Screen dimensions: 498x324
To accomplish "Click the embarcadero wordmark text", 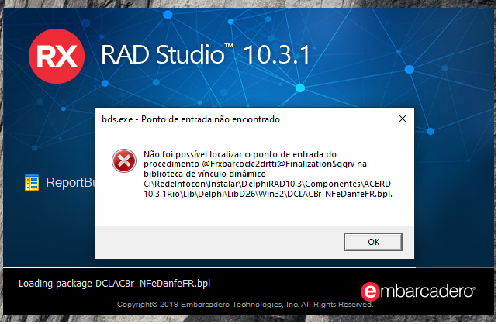I will pos(427,291).
